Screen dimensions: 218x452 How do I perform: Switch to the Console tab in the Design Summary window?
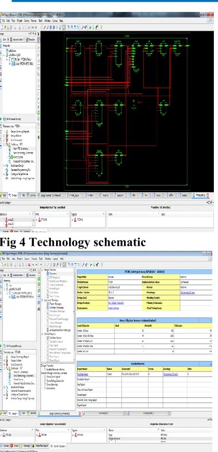pos(4,446)
